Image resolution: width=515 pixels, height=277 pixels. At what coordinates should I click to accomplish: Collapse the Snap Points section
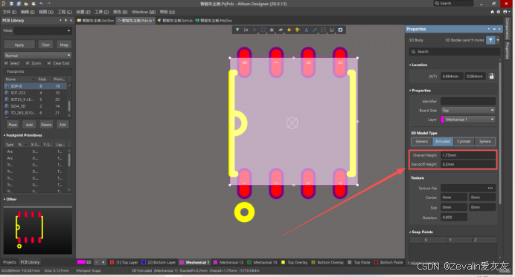pos(410,232)
